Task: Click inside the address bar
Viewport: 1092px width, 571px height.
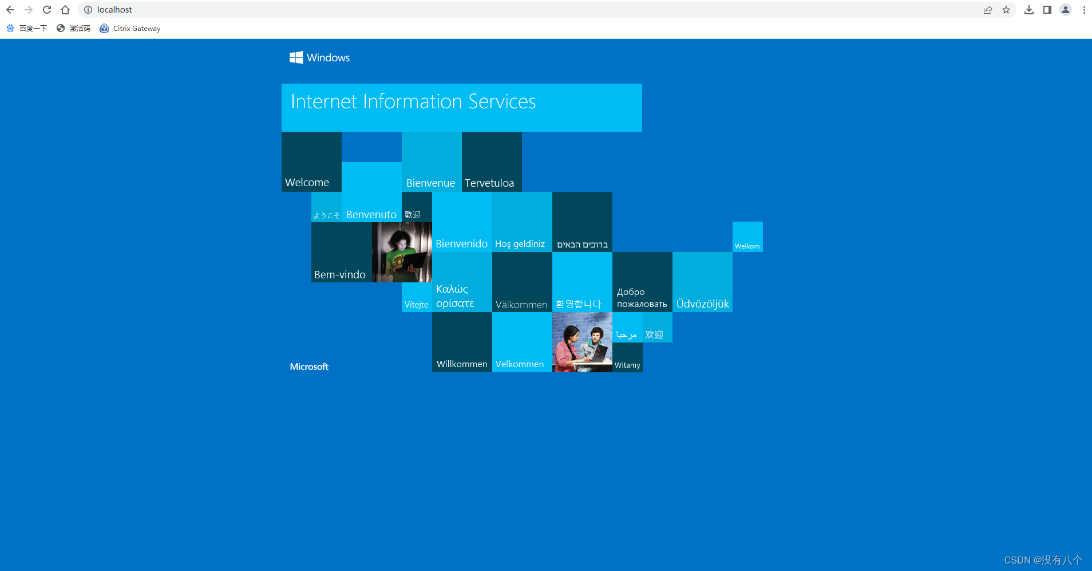Action: pos(229,10)
